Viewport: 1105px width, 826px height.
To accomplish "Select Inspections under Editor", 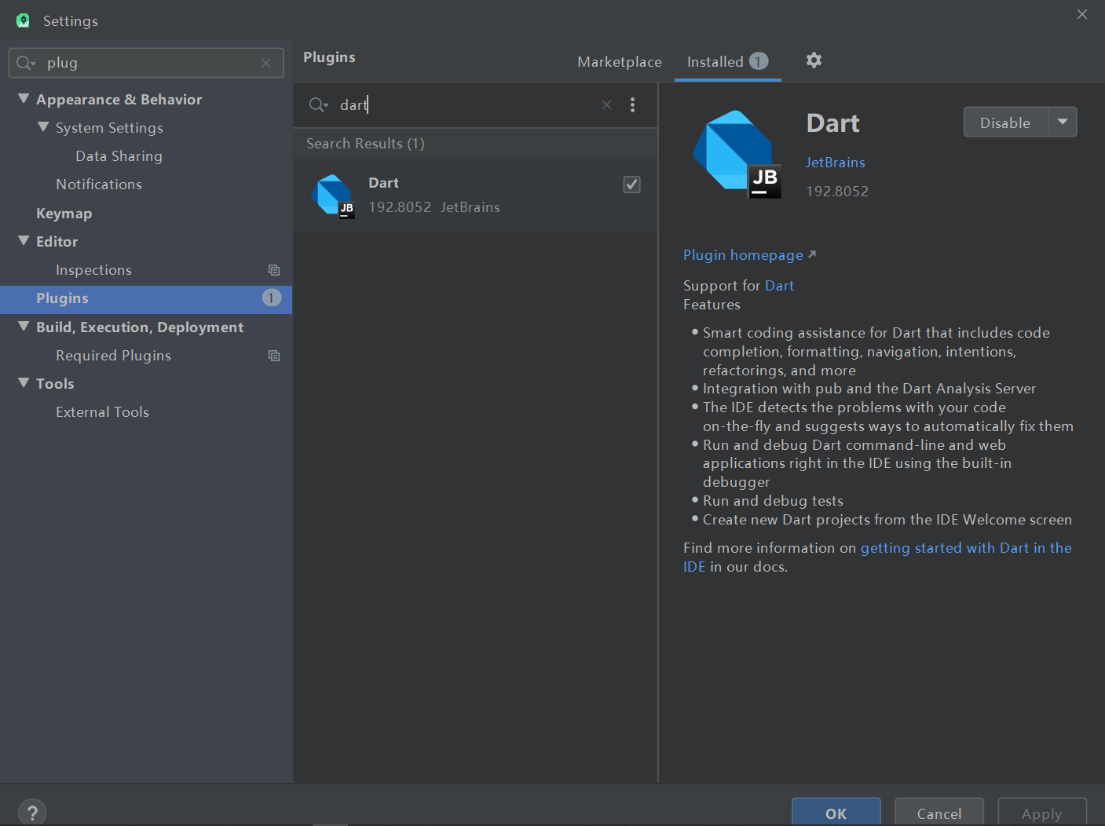I will pos(93,270).
